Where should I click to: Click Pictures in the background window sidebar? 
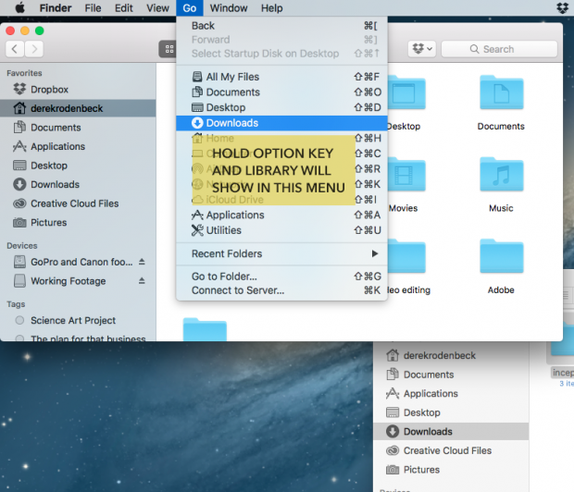click(451, 470)
